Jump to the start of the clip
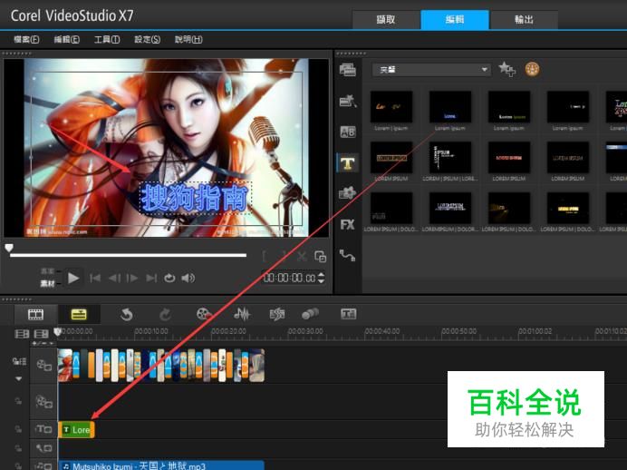The width and height of the screenshot is (627, 470). tap(95, 278)
